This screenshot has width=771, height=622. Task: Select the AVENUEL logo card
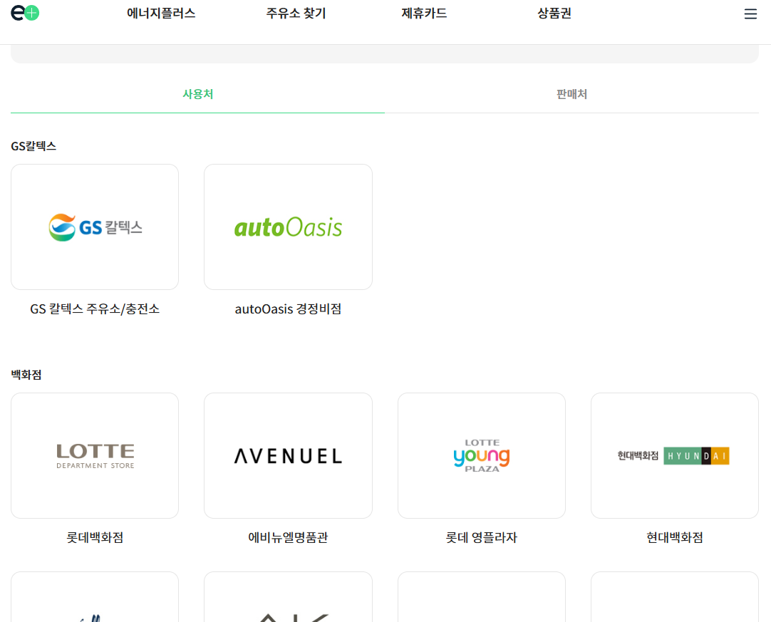point(288,456)
